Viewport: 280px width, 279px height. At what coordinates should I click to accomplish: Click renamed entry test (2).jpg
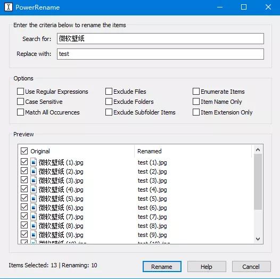click(152, 171)
